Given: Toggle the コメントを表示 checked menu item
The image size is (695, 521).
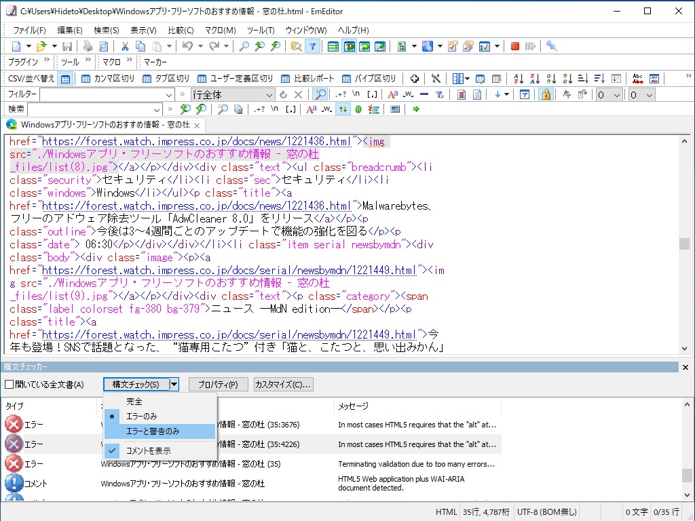Looking at the screenshot, I should click(148, 451).
